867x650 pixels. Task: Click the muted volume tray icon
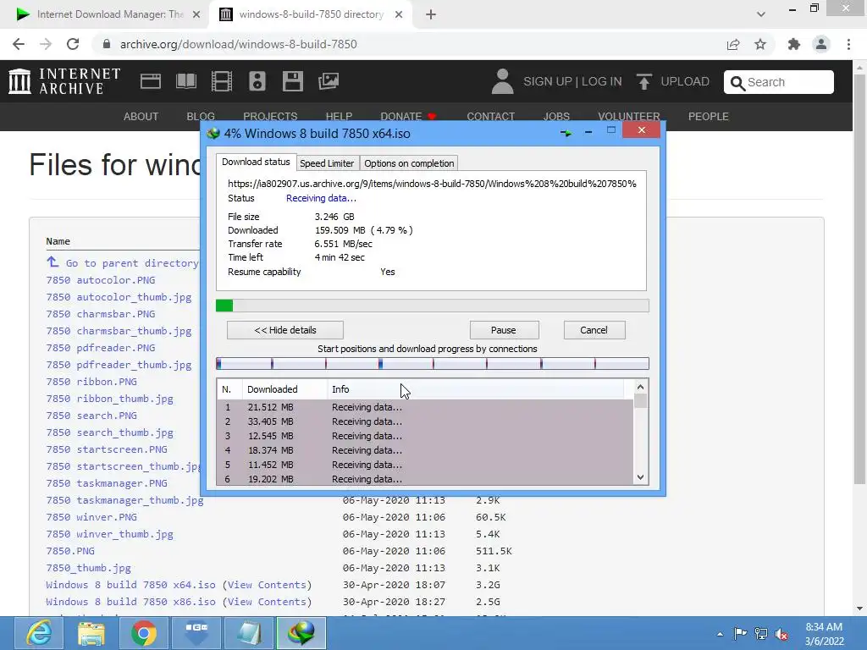(x=781, y=634)
